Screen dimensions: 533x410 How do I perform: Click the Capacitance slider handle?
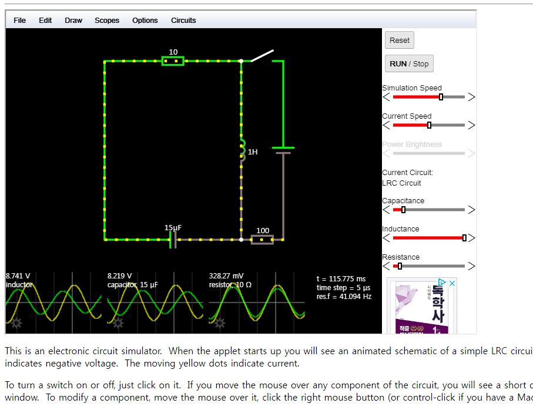pos(404,210)
